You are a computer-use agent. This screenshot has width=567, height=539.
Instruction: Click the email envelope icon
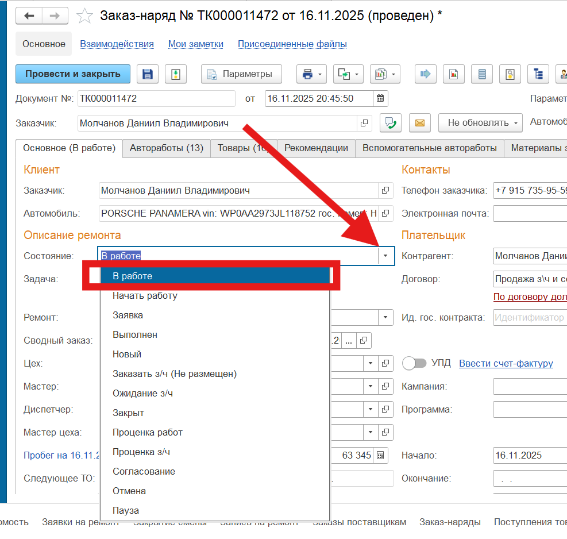[420, 122]
